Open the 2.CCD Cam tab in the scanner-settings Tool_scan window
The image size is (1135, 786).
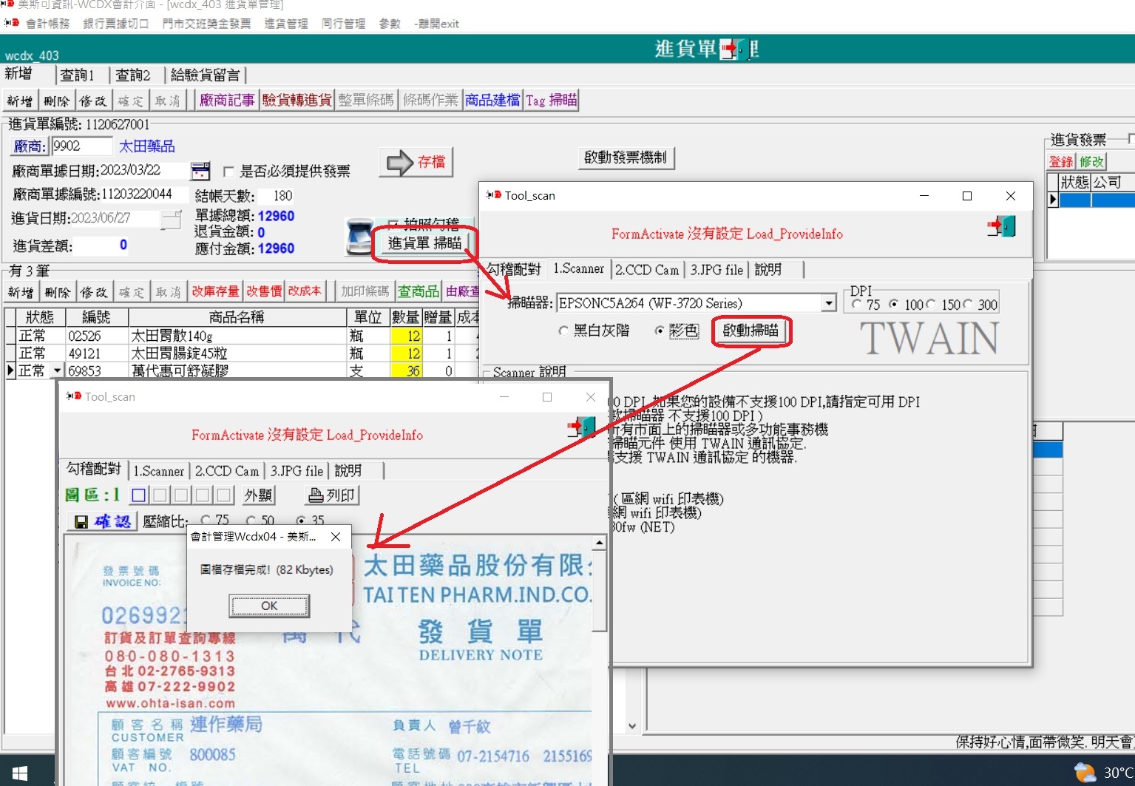coord(647,270)
